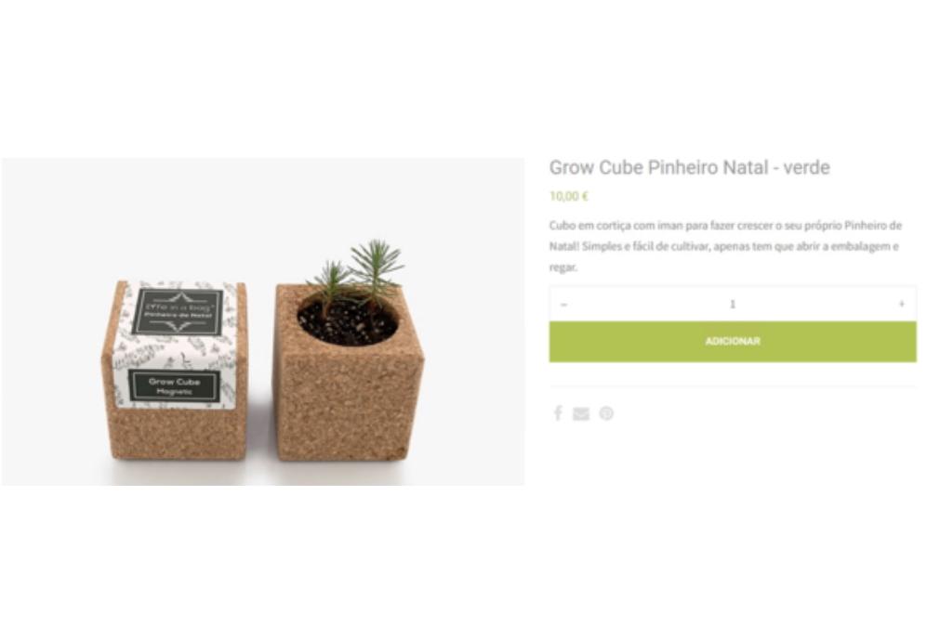Share the product on Facebook
Viewport: 940px width, 626px height.
pyautogui.click(x=558, y=413)
